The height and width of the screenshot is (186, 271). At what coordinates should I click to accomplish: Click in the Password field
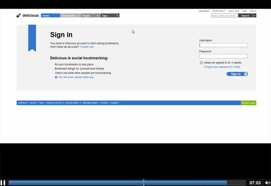(223, 56)
